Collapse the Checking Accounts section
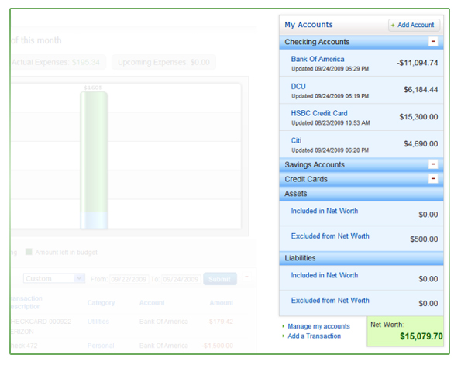 [x=433, y=42]
